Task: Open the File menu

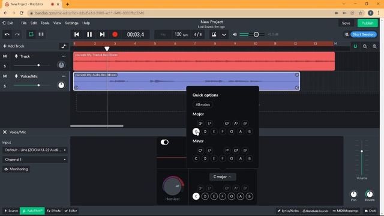Action: tap(24, 23)
